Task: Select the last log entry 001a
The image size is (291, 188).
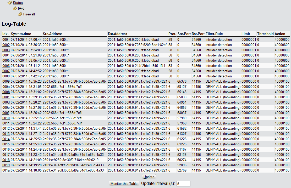Action: pos(6,170)
